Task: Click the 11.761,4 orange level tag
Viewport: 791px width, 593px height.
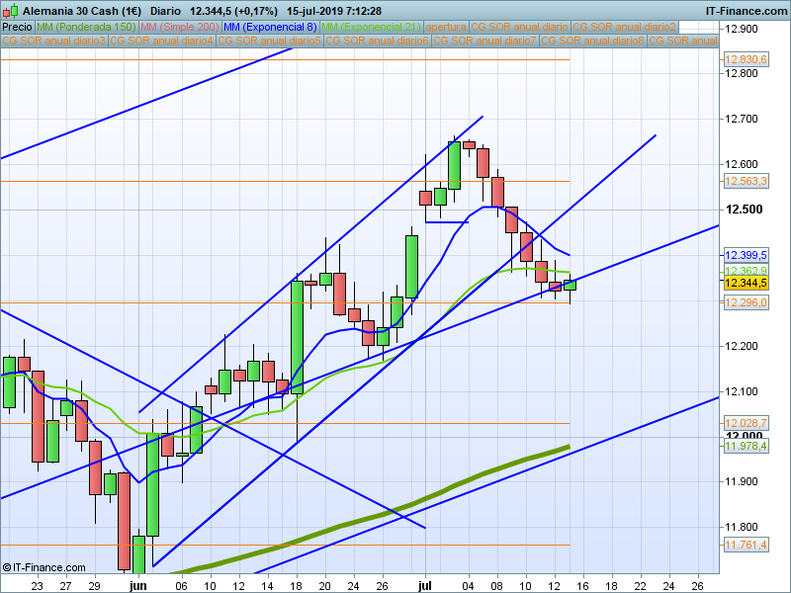Action: click(746, 545)
